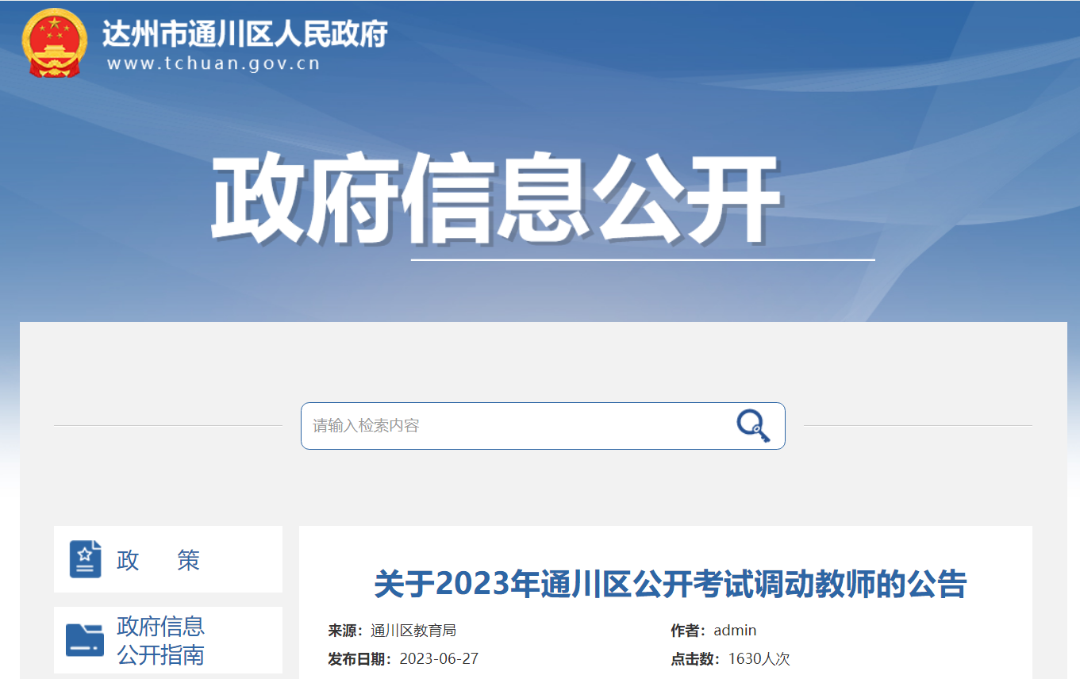The height and width of the screenshot is (679, 1080).
Task: Click the www.tchuan.gov.cn website address
Action: point(213,64)
